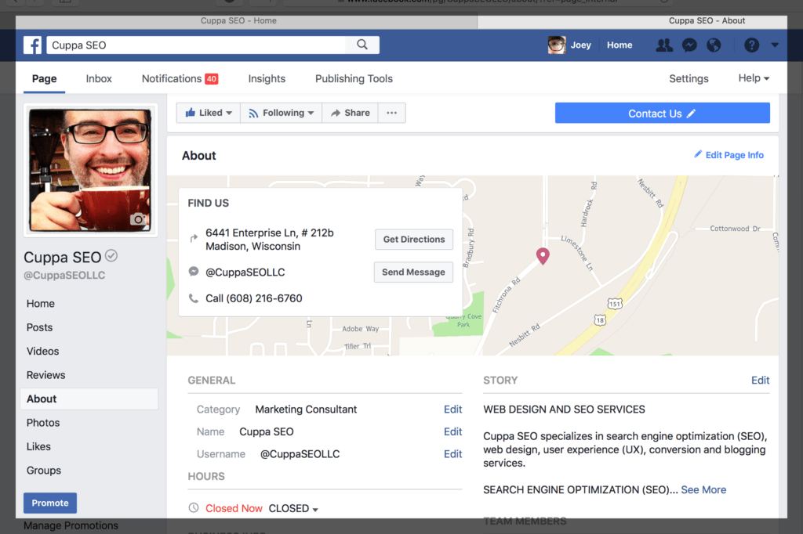This screenshot has height=534, width=803.
Task: Open Likes in left sidebar
Action: click(x=38, y=446)
